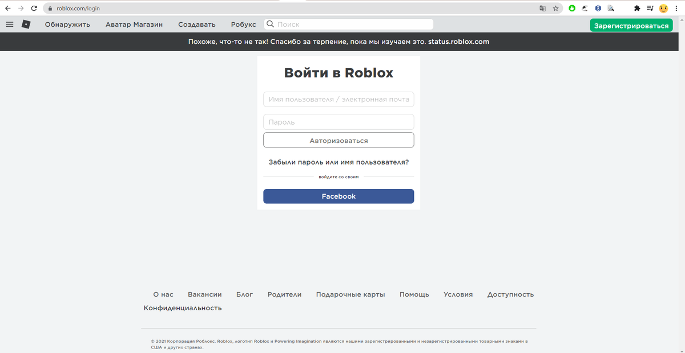The width and height of the screenshot is (685, 353).
Task: Open Обнаружить navigation item
Action: point(67,24)
